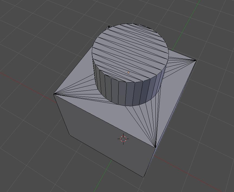The width and height of the screenshot is (234, 192).
Task: Select the cylinder's striped top cap
Action: pyautogui.click(x=130, y=53)
